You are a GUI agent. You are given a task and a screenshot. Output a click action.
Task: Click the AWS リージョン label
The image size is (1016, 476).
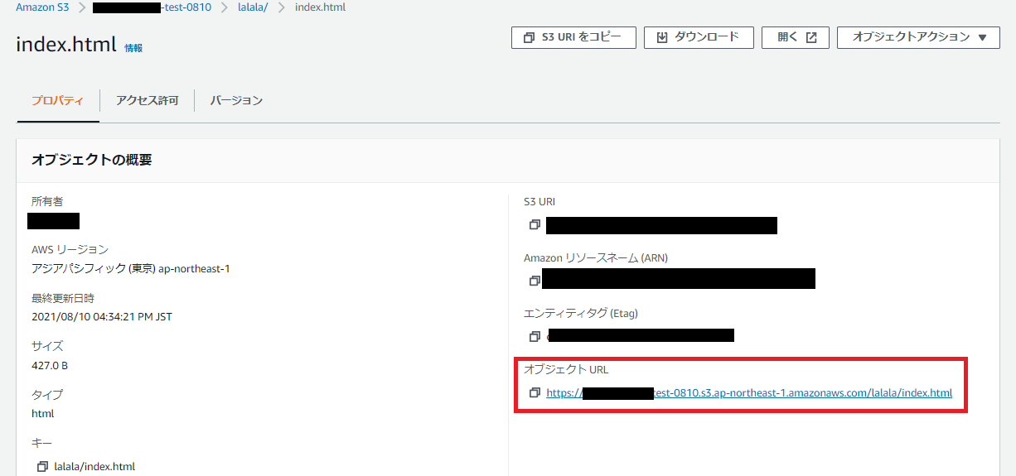pos(70,249)
